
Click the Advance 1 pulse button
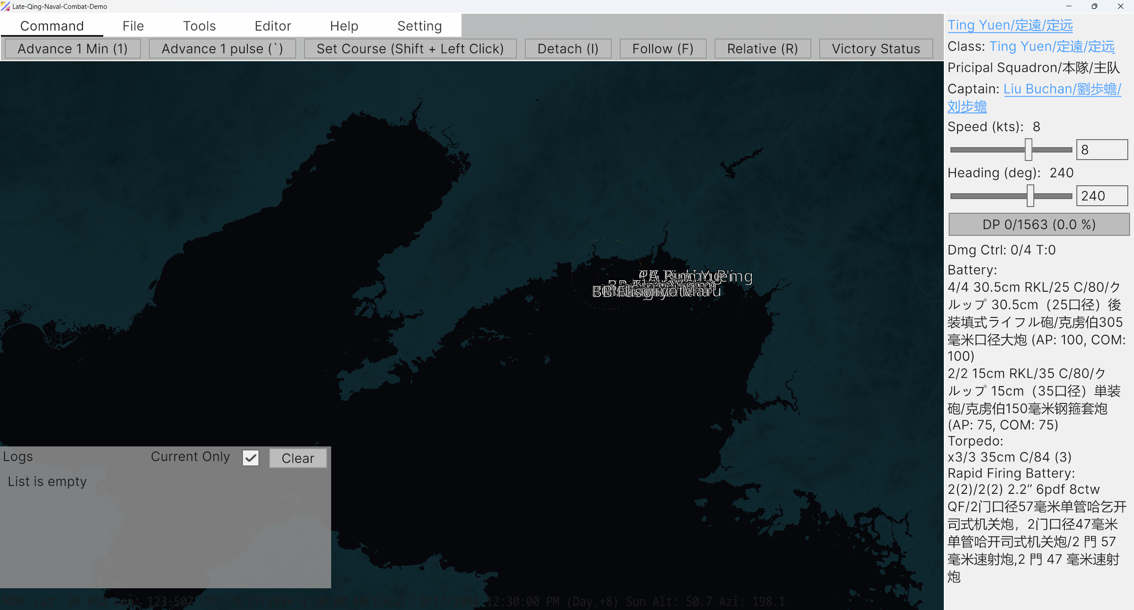point(222,49)
